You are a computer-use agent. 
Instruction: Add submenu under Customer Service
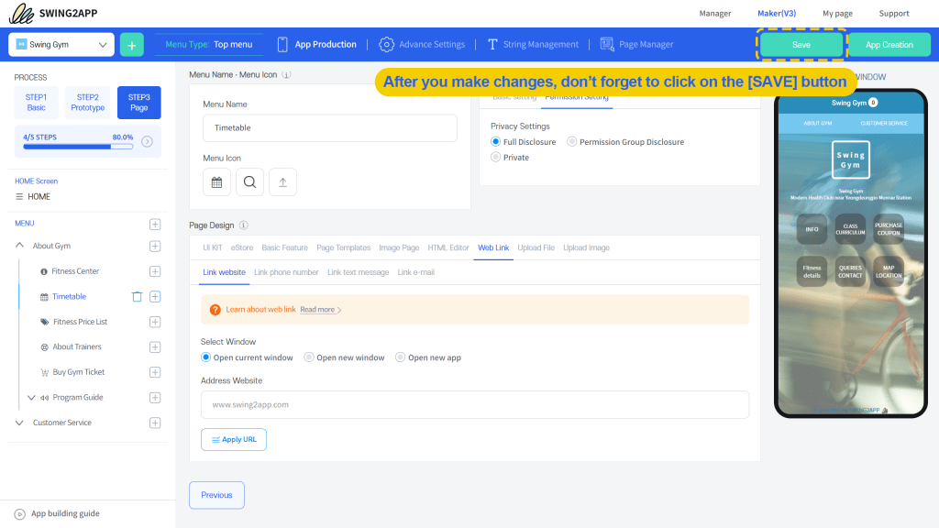pos(155,423)
